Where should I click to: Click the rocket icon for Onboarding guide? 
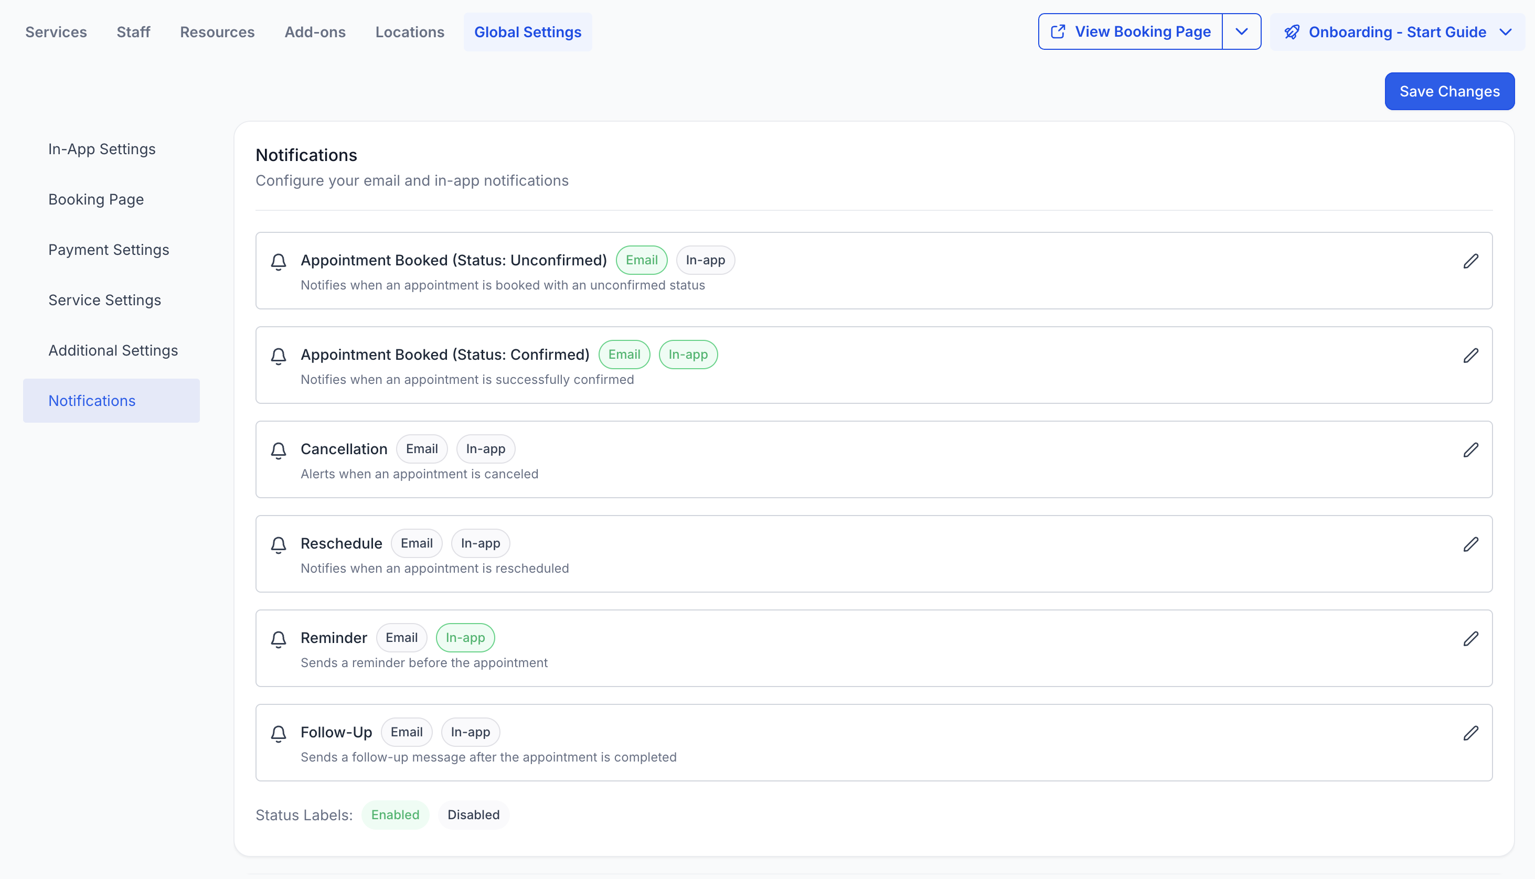pyautogui.click(x=1292, y=32)
